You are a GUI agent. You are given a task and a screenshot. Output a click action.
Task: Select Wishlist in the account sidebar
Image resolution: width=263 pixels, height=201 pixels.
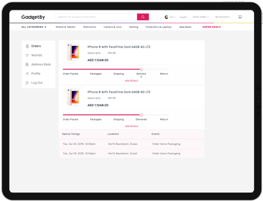tap(37, 55)
